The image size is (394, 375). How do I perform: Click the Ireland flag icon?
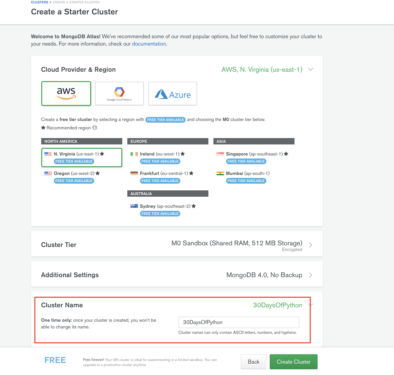(x=134, y=154)
